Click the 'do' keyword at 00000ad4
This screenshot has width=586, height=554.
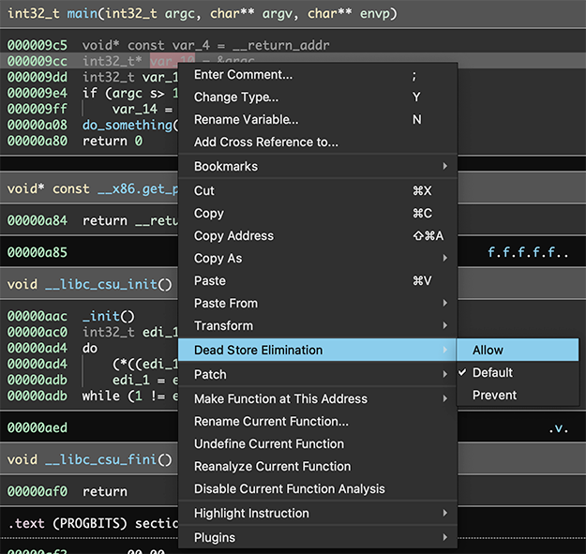click(x=90, y=348)
